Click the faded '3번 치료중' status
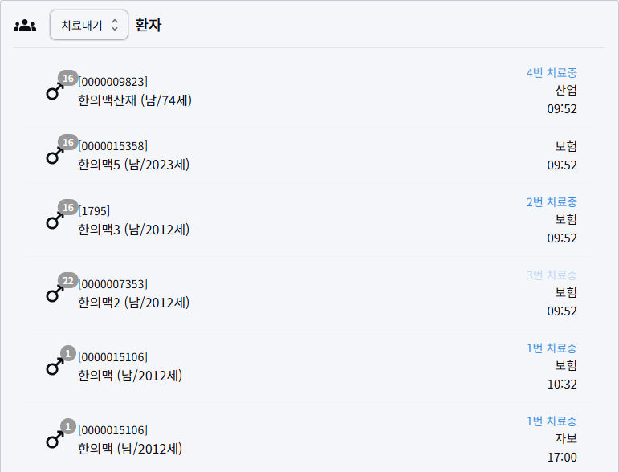 tap(552, 275)
